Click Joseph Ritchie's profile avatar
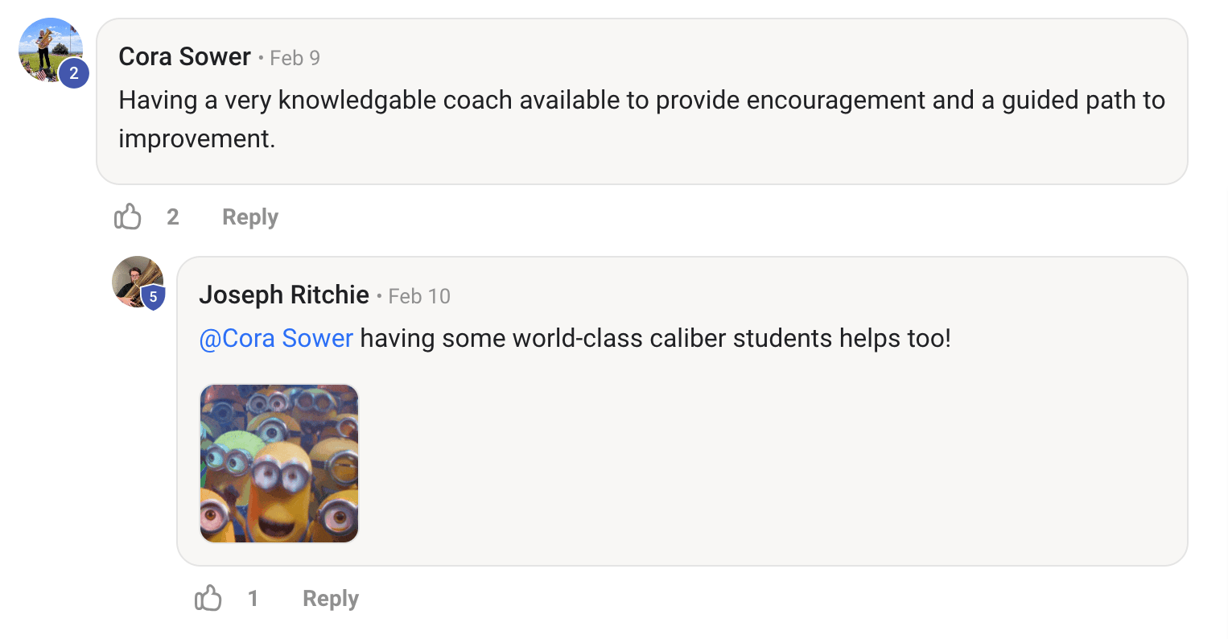 click(x=134, y=279)
